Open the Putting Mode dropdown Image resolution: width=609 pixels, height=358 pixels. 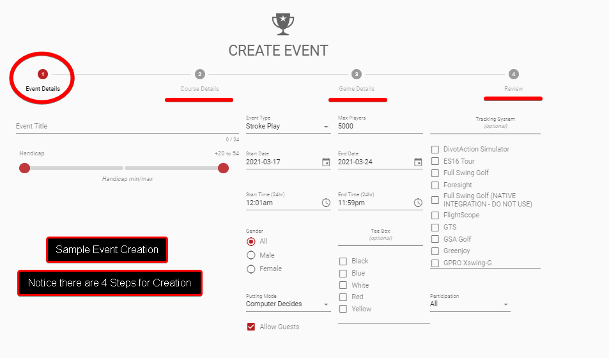(x=288, y=304)
